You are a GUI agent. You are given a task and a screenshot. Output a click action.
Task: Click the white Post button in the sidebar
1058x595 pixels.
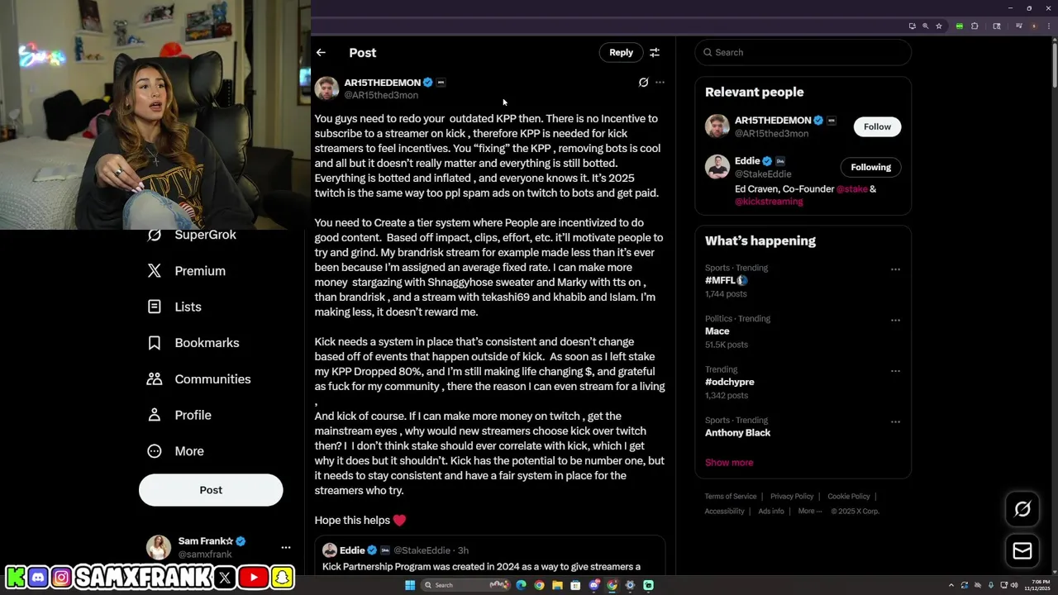(x=211, y=490)
